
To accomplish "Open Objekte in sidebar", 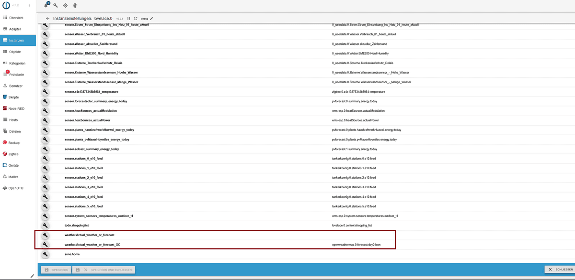I will 18,52.
